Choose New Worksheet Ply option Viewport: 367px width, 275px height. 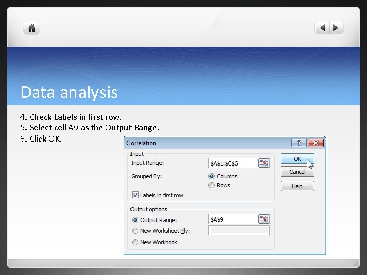click(135, 231)
